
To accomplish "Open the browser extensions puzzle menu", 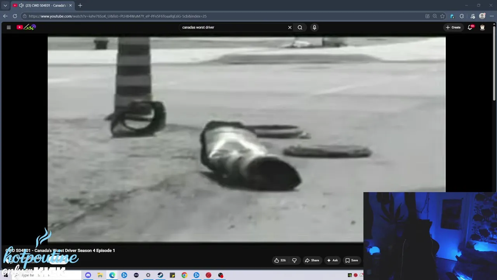I will click(x=462, y=16).
